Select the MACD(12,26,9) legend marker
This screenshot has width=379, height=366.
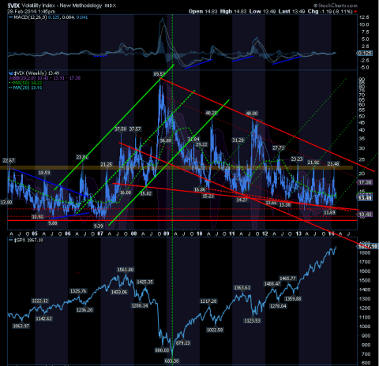11,17
